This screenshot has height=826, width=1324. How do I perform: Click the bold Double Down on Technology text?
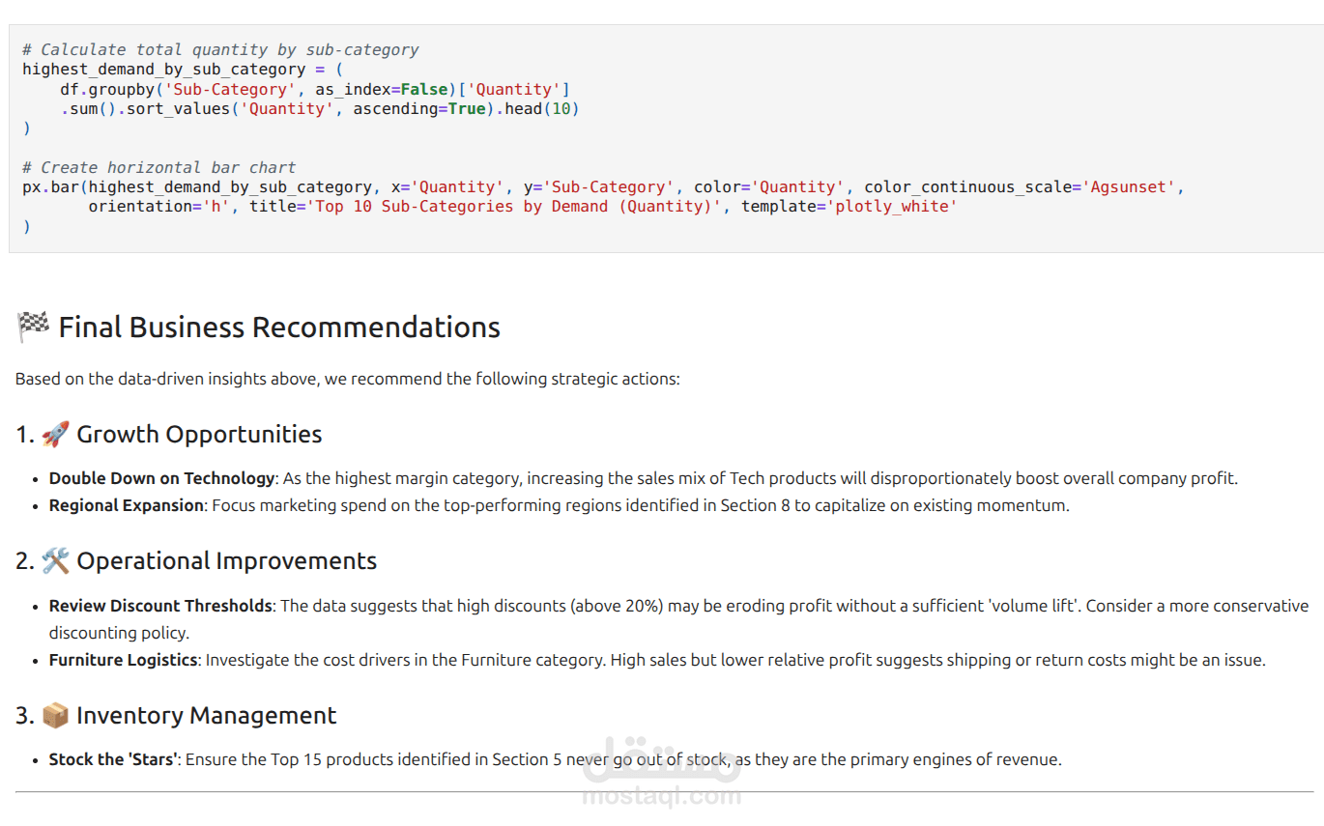click(161, 478)
